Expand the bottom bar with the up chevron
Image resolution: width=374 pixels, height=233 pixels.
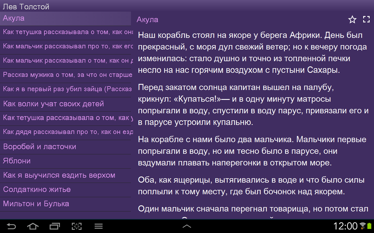[187, 226]
